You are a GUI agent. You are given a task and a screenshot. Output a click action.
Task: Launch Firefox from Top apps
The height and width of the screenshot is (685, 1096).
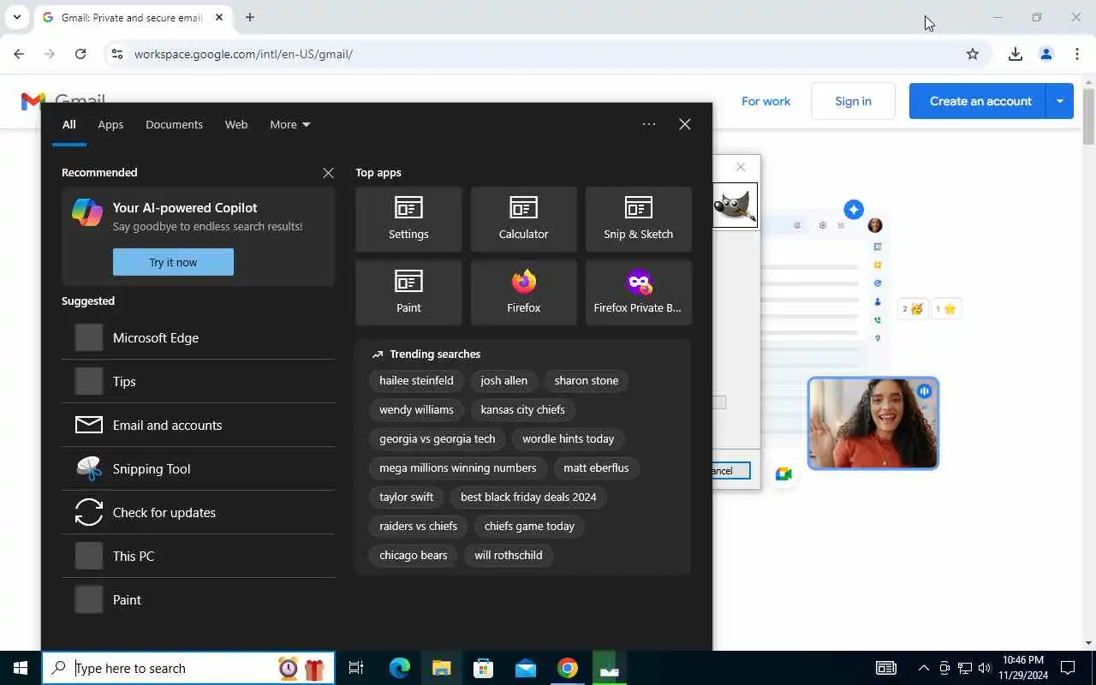523,293
